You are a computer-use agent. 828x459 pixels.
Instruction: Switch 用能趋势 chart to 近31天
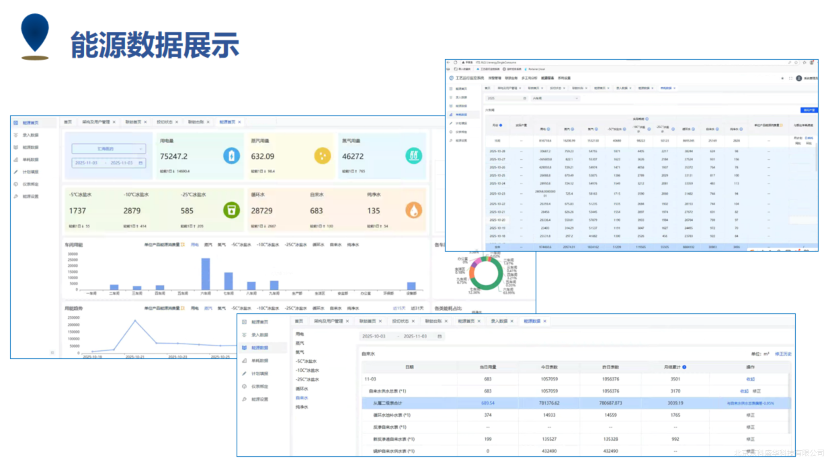[417, 308]
